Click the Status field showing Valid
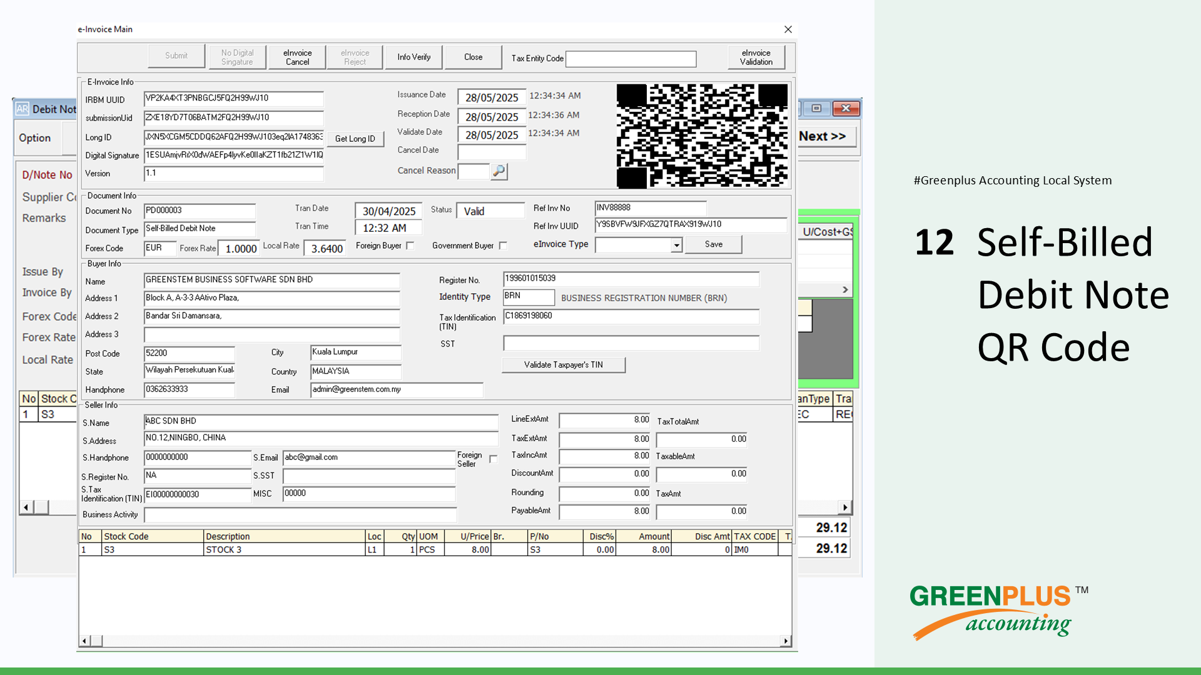The height and width of the screenshot is (675, 1201). tap(490, 211)
